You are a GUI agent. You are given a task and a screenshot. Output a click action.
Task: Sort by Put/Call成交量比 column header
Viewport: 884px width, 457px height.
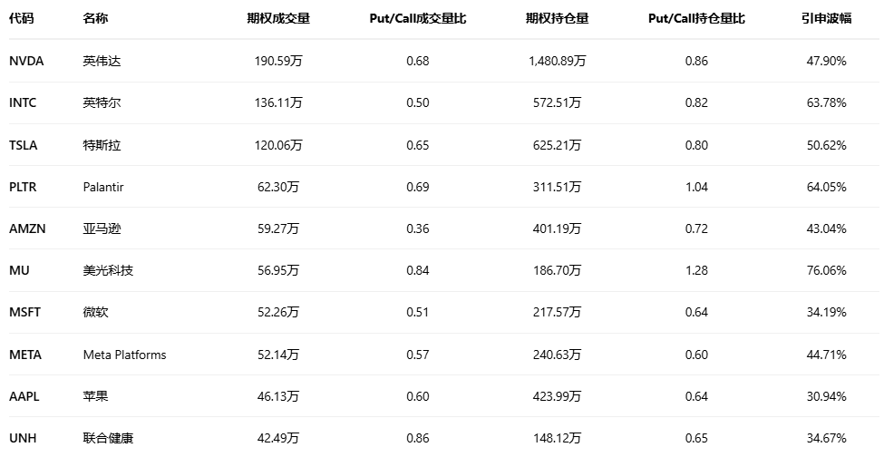[x=418, y=18]
